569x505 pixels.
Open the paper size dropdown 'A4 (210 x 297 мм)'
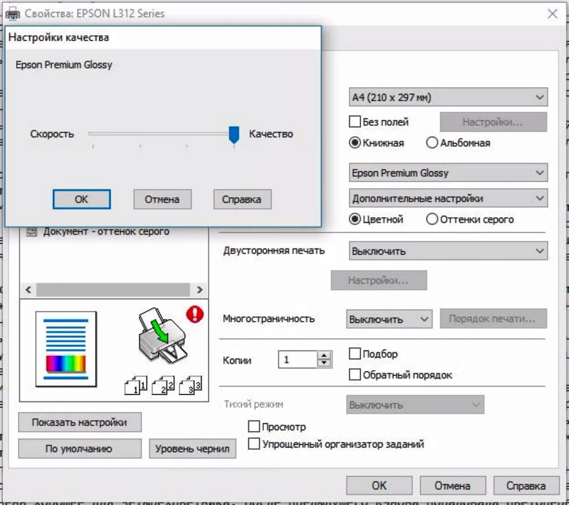point(448,97)
